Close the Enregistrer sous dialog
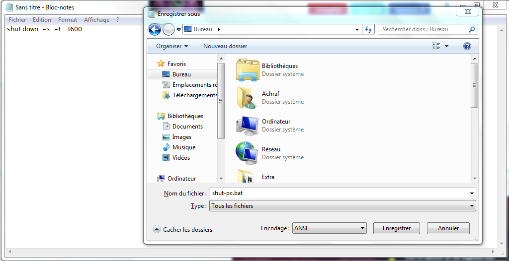The width and height of the screenshot is (509, 261). 467,11
